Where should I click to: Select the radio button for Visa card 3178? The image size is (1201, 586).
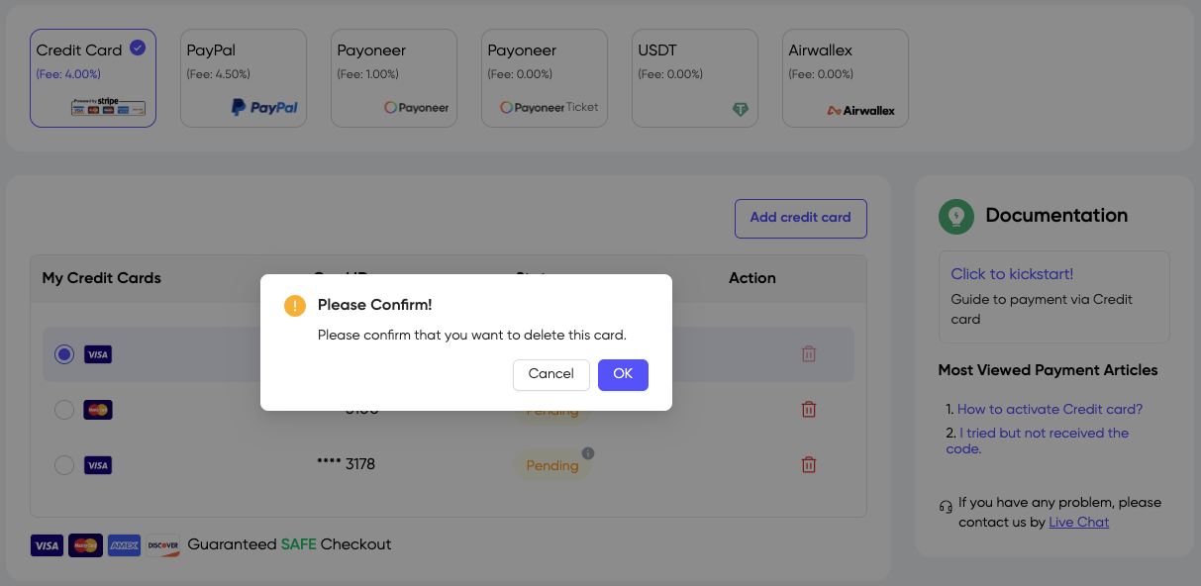[64, 464]
